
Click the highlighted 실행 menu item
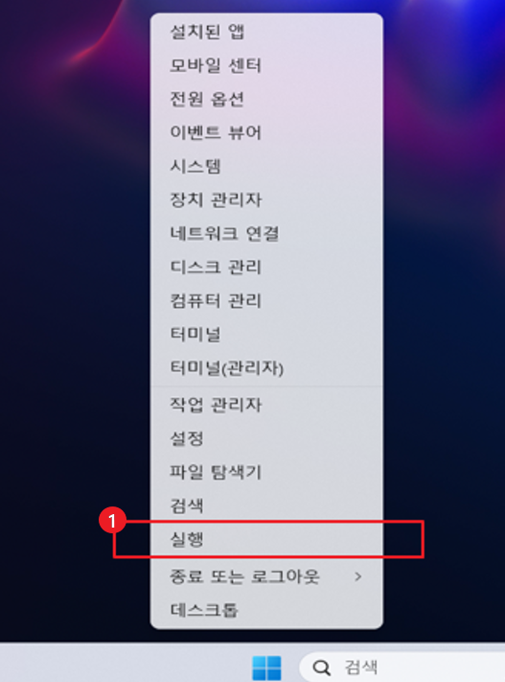[x=266, y=539]
